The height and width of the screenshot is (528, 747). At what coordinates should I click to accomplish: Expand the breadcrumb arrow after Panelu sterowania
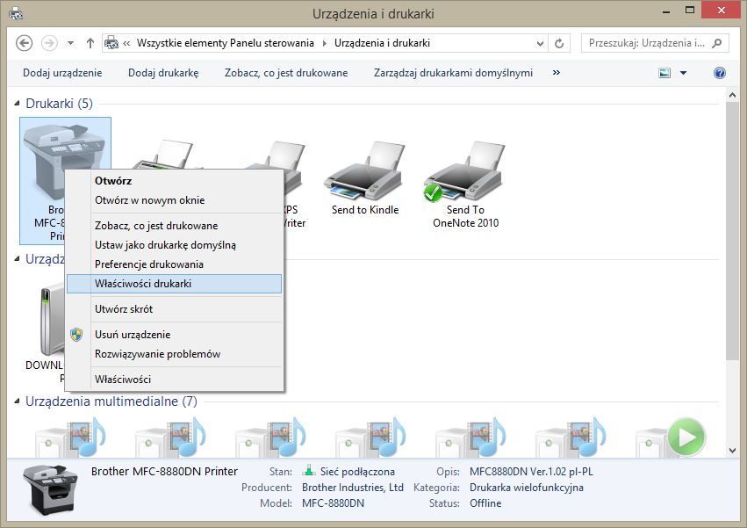tap(325, 43)
